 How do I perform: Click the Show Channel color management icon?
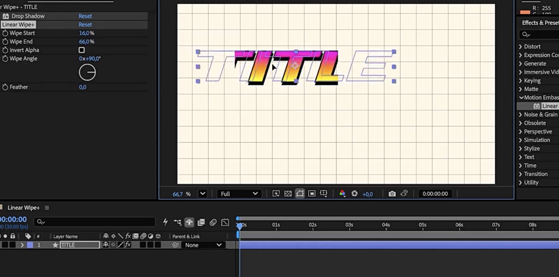tap(342, 194)
